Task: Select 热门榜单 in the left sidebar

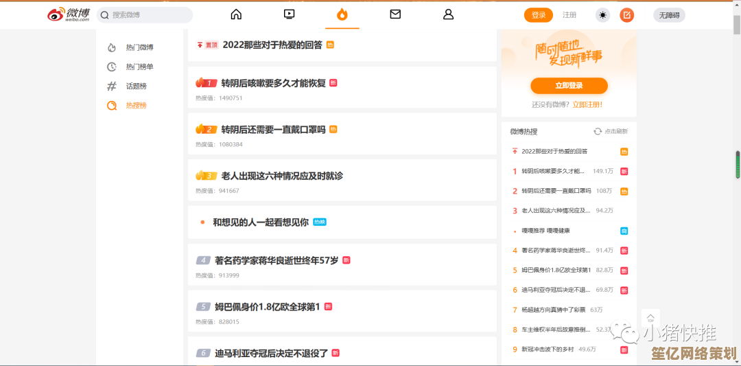Action: coord(139,67)
